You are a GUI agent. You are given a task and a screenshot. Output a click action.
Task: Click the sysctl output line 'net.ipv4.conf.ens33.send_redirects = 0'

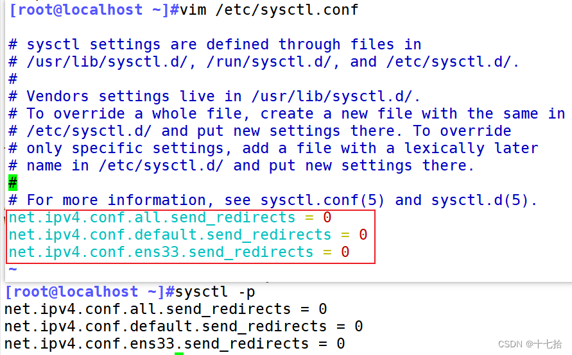click(175, 343)
